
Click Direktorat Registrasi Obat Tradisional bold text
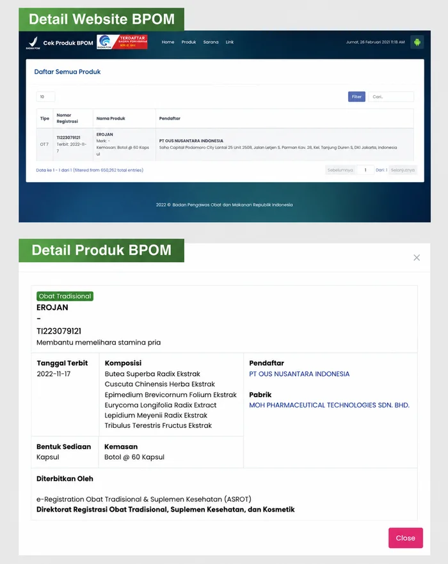pos(166,509)
